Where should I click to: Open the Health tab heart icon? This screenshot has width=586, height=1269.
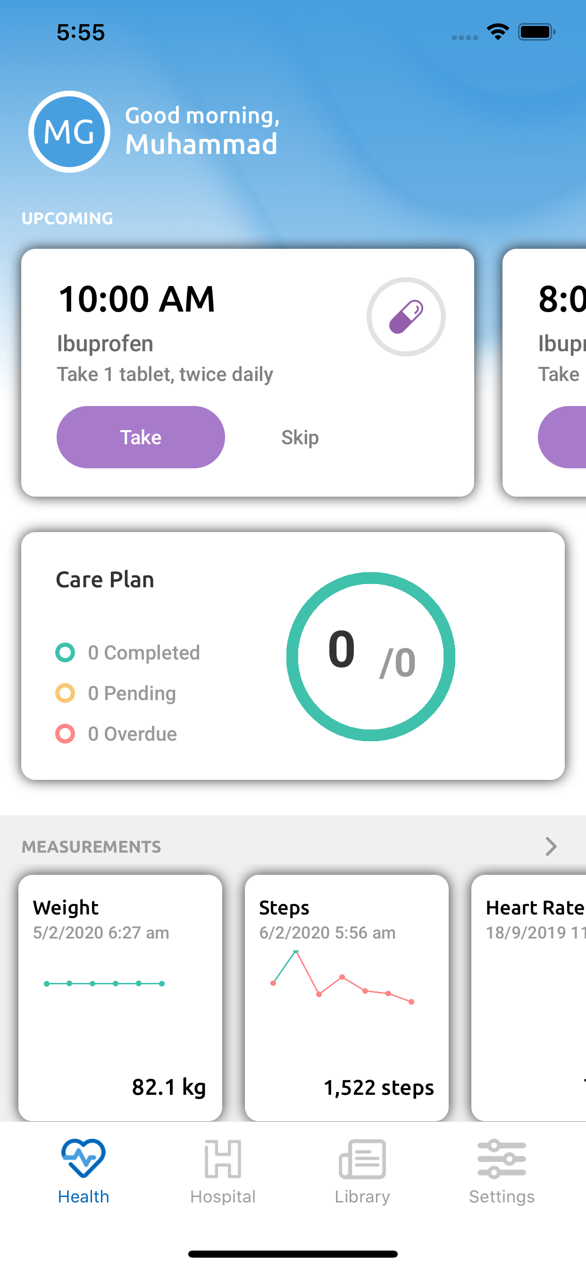coord(83,1158)
